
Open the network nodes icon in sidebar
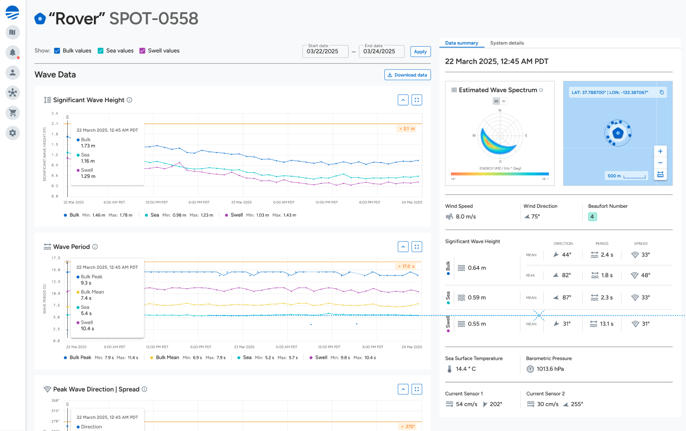(13, 92)
